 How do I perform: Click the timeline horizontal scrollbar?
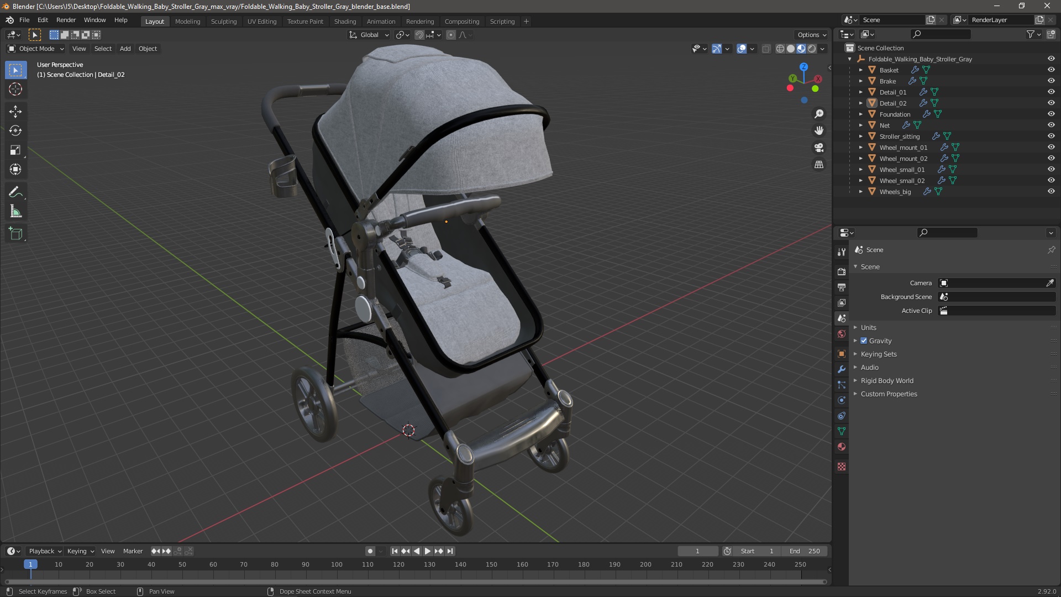(x=416, y=582)
